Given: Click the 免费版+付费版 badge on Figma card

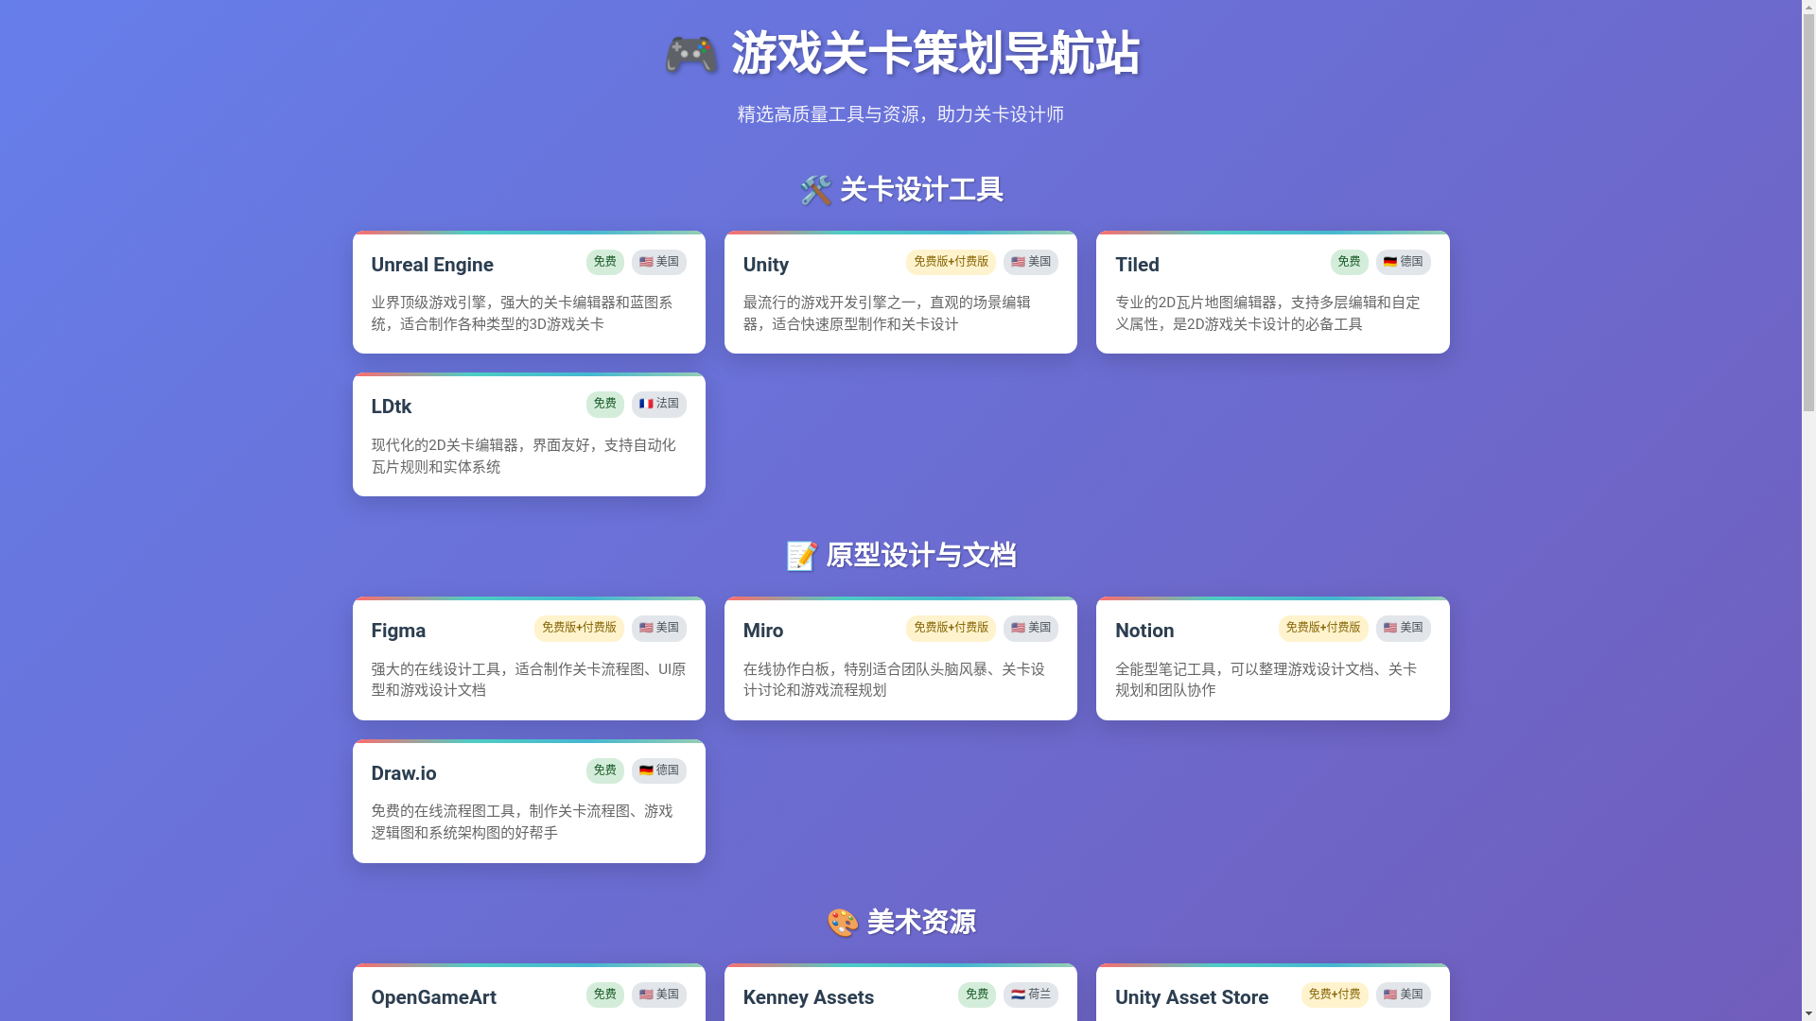Looking at the screenshot, I should click(579, 629).
